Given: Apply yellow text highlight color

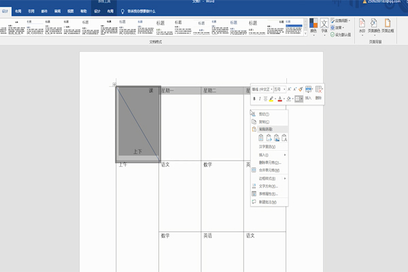Looking at the screenshot, I should (271, 99).
